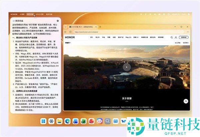Image resolution: width=200 pixels, height=137 pixels.
Task: Open a new browser tab
Action: point(100,27)
